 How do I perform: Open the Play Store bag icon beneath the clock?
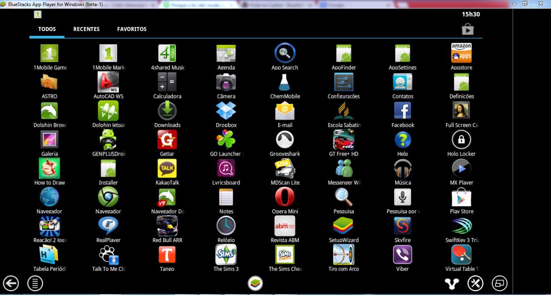click(467, 29)
